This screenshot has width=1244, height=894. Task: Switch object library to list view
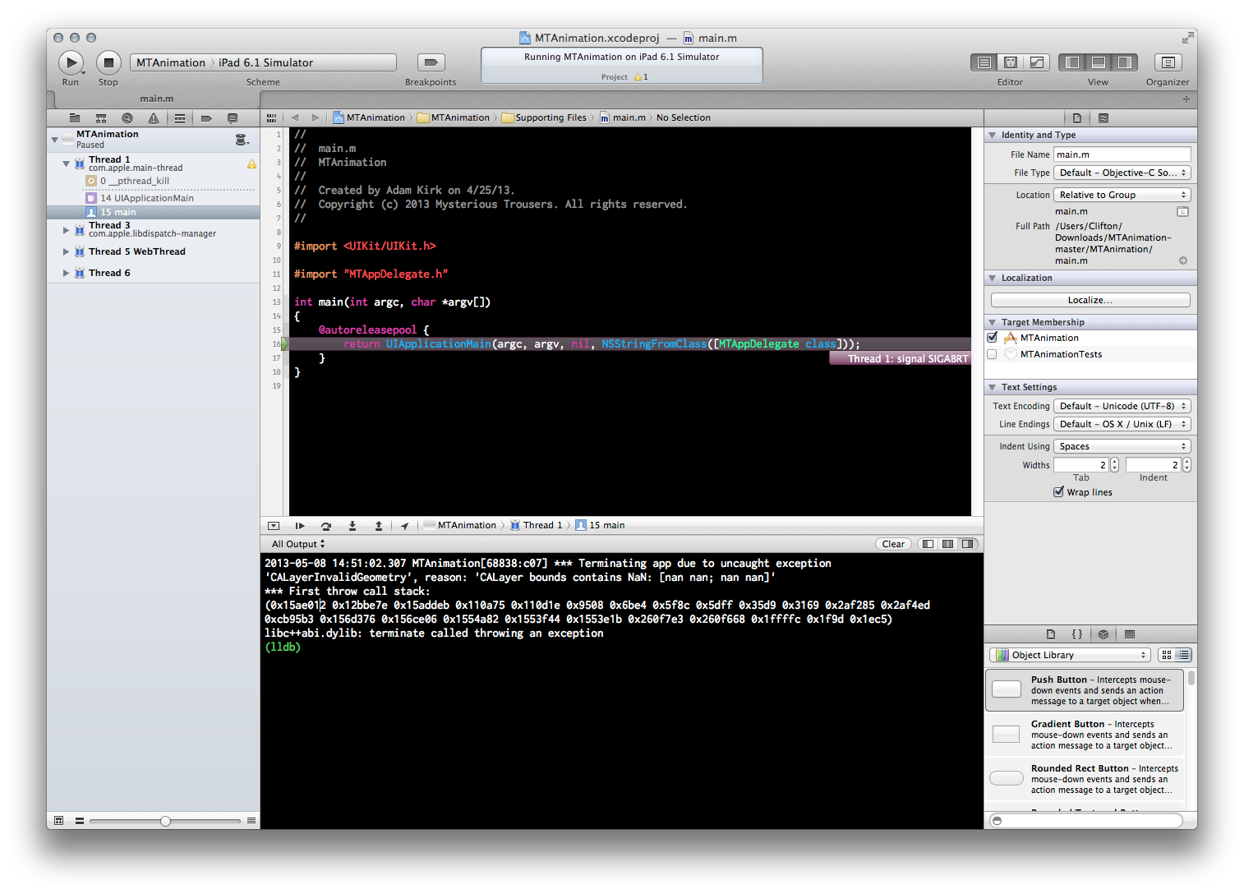(1183, 655)
